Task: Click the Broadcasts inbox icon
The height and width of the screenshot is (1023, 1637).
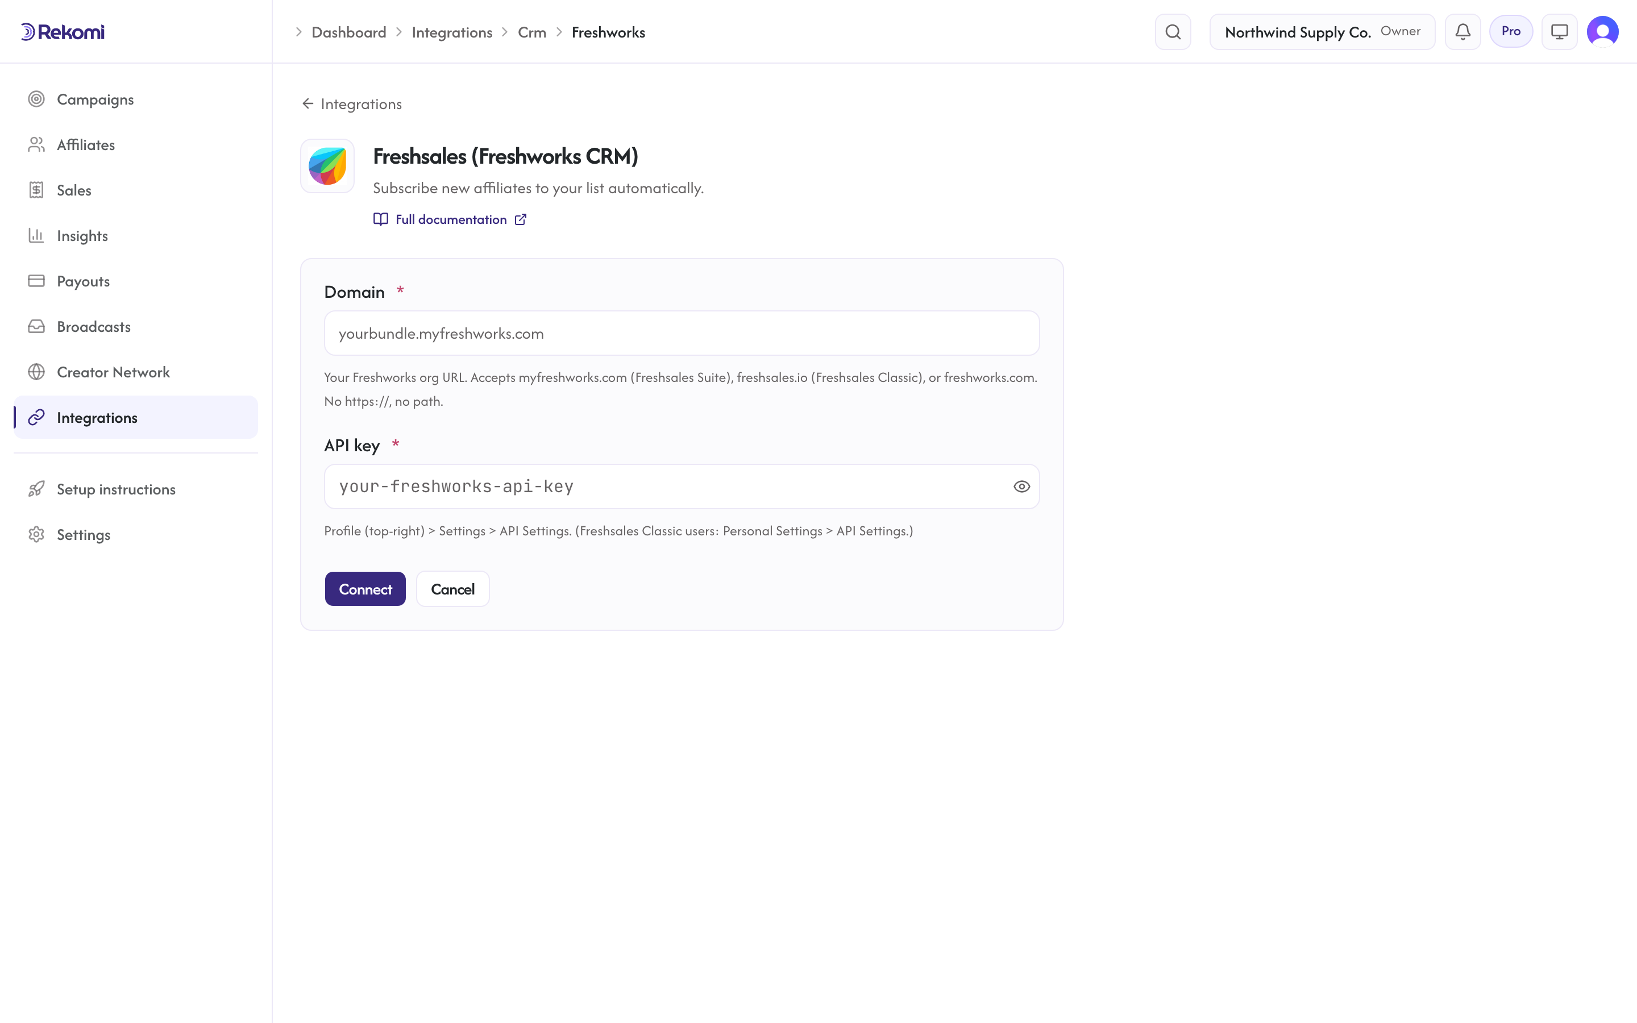Action: point(36,327)
